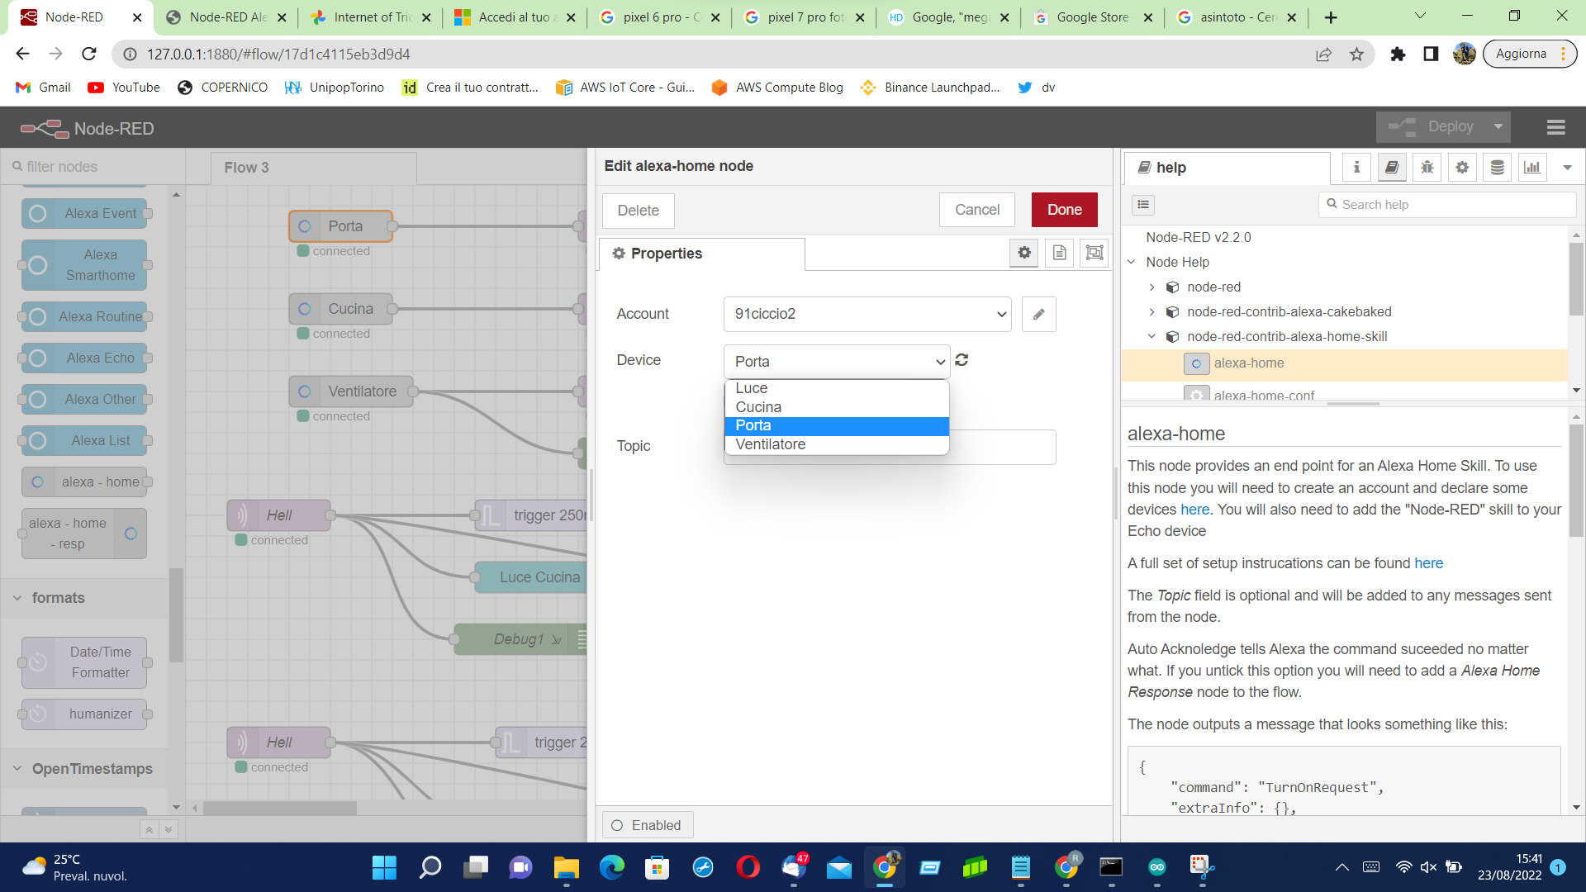Open node description document icon
Viewport: 1586px width, 892px height.
[x=1059, y=253]
